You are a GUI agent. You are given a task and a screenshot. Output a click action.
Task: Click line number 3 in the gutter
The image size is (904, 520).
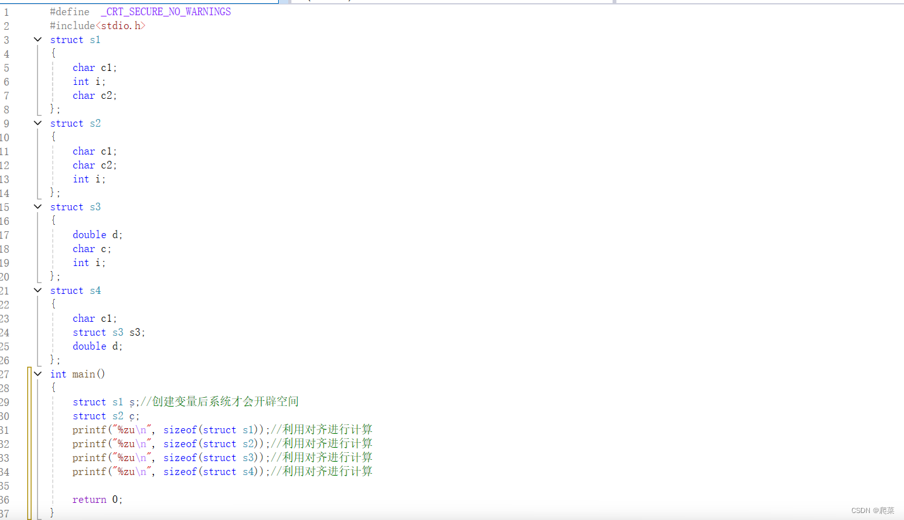(6, 39)
